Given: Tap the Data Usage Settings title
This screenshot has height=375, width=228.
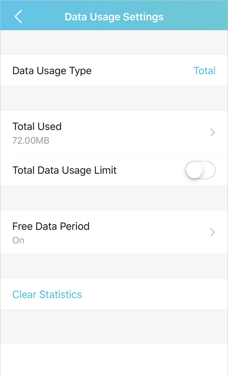Looking at the screenshot, I should (114, 17).
